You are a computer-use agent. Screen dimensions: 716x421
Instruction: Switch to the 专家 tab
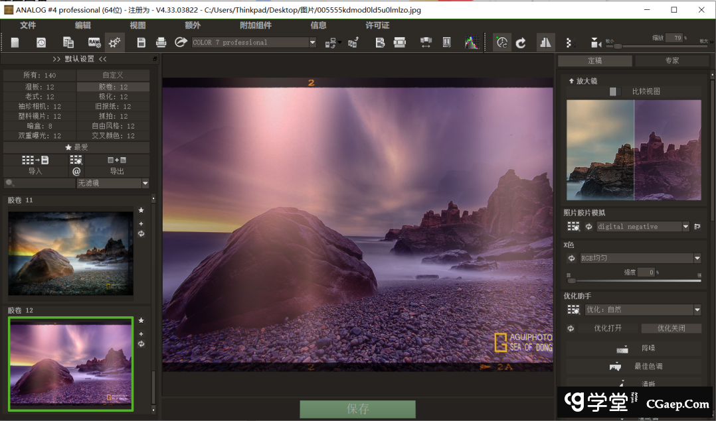pyautogui.click(x=671, y=60)
